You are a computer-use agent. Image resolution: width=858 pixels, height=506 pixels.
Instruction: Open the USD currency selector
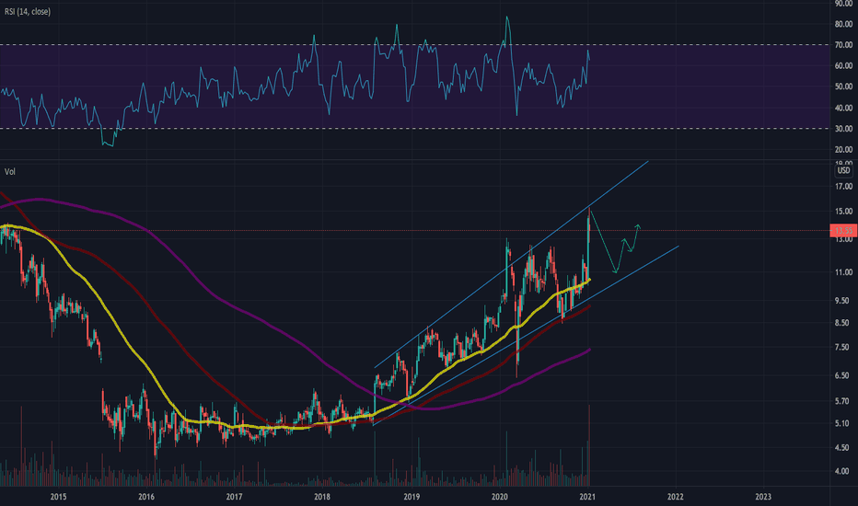844,171
